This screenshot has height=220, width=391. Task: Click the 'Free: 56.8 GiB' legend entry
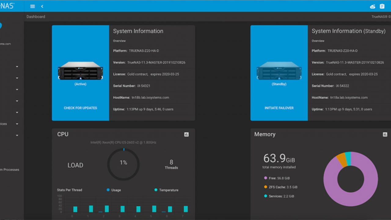[277, 178]
